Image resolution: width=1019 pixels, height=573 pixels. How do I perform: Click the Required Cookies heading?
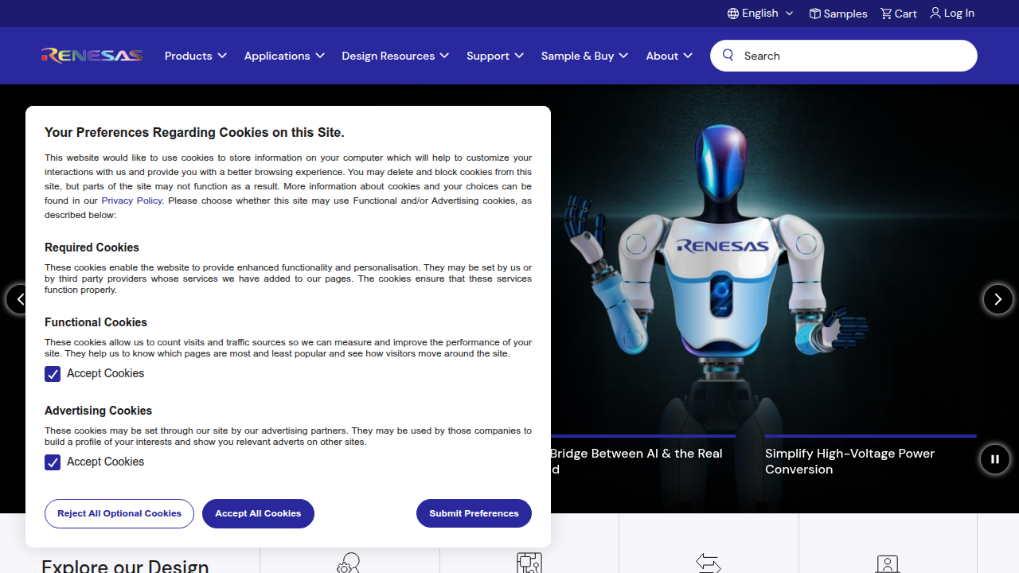pos(92,248)
